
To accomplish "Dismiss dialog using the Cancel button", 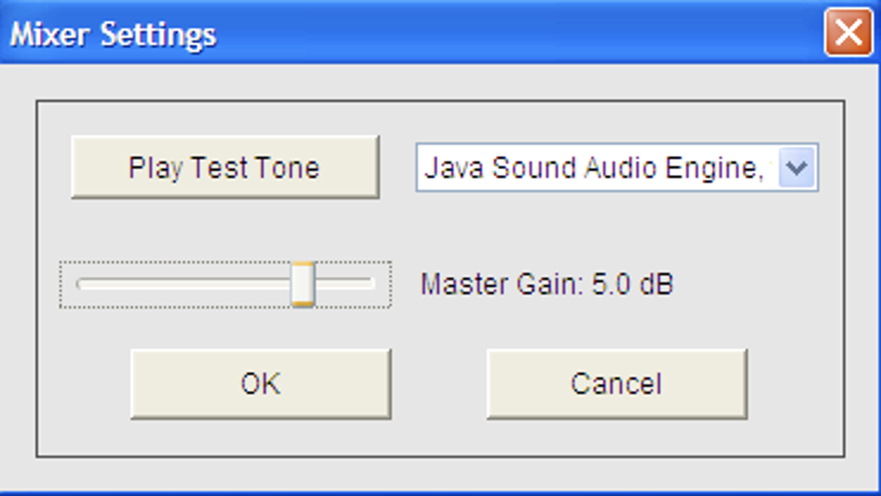I will [617, 385].
